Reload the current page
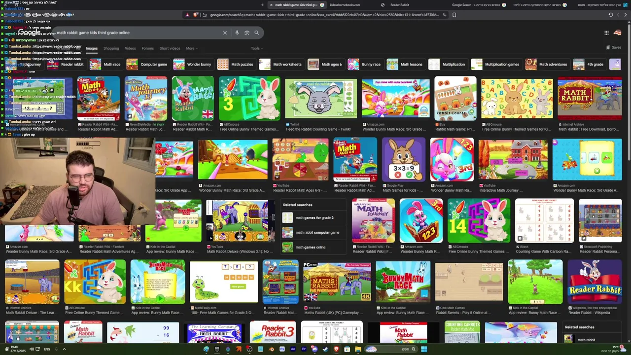631x355 pixels. point(611,15)
